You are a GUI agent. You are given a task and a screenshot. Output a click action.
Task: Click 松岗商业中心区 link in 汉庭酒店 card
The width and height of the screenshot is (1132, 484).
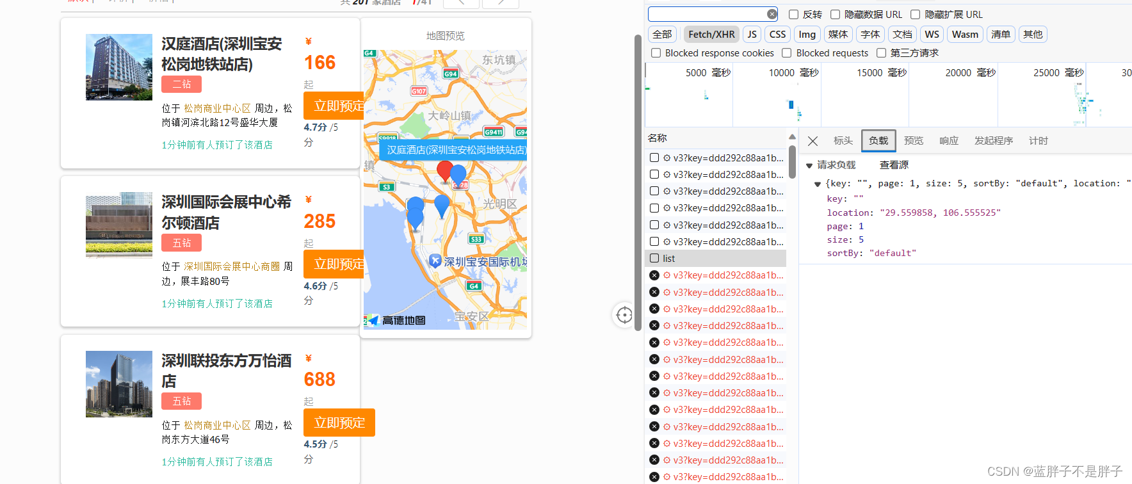pos(217,108)
